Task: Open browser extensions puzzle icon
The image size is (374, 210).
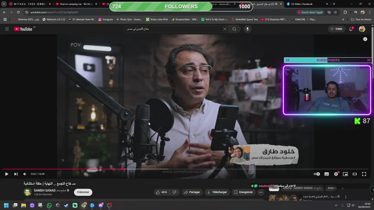Action: 345,12
